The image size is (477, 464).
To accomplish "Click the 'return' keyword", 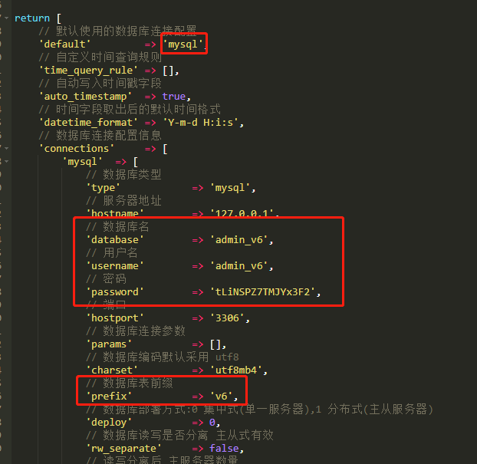I will (32, 18).
